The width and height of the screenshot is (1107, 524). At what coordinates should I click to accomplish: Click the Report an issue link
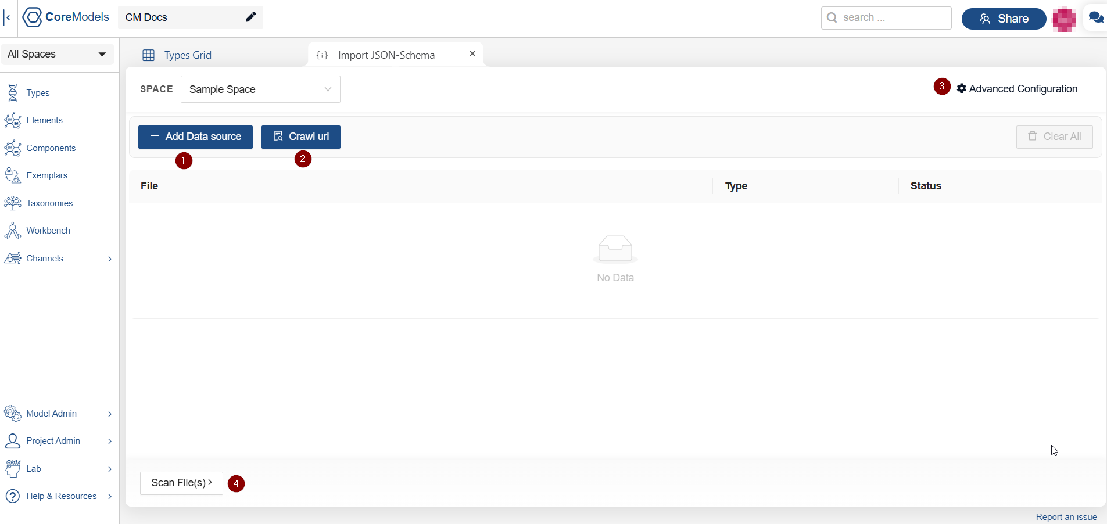1066,517
